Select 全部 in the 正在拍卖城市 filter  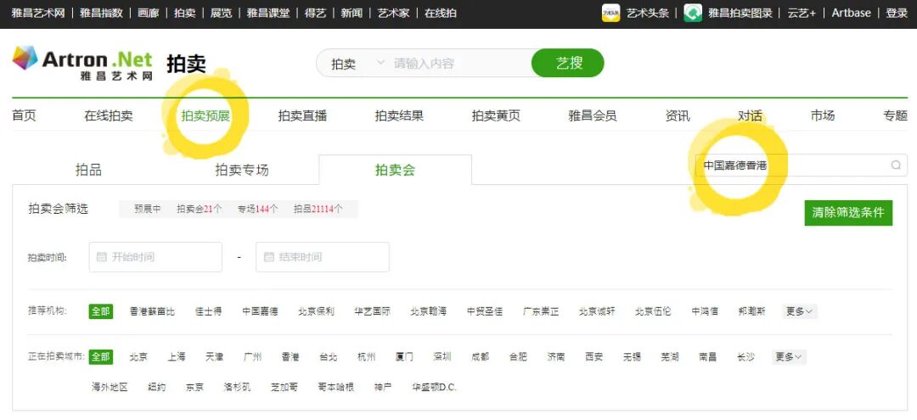[x=100, y=357]
